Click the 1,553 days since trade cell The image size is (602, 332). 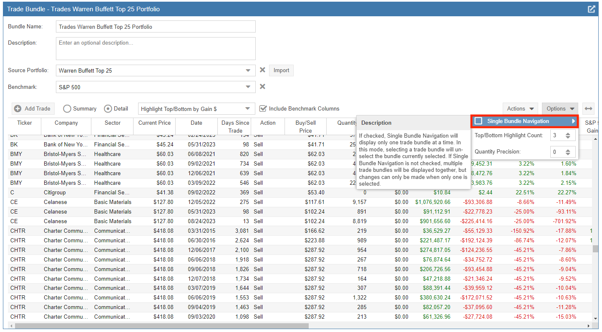[242, 297]
